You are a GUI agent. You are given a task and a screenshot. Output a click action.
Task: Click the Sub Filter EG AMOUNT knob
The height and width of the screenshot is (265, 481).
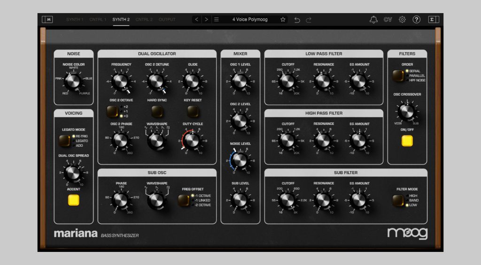(x=359, y=200)
